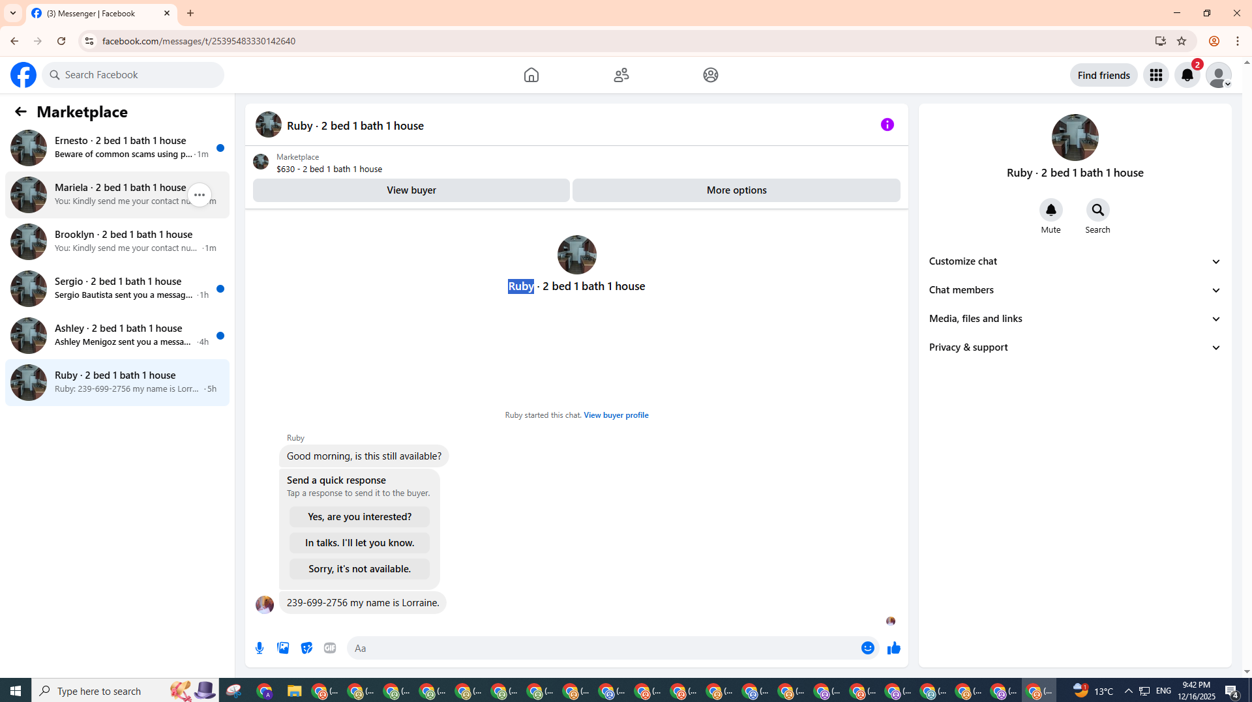Mute the Ruby conversation
The height and width of the screenshot is (702, 1252).
pyautogui.click(x=1051, y=210)
